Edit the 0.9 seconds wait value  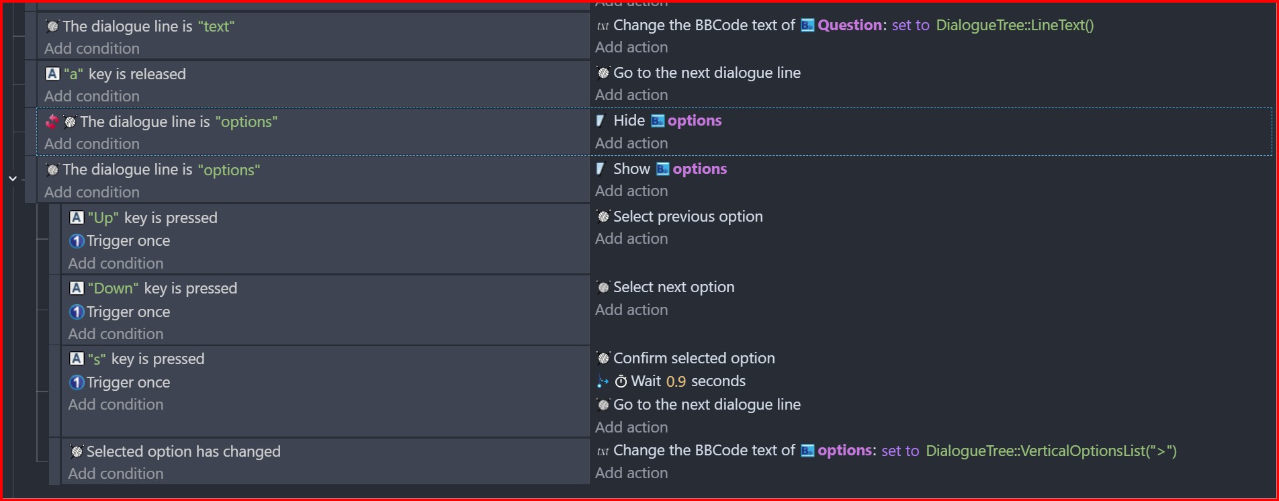(x=676, y=381)
